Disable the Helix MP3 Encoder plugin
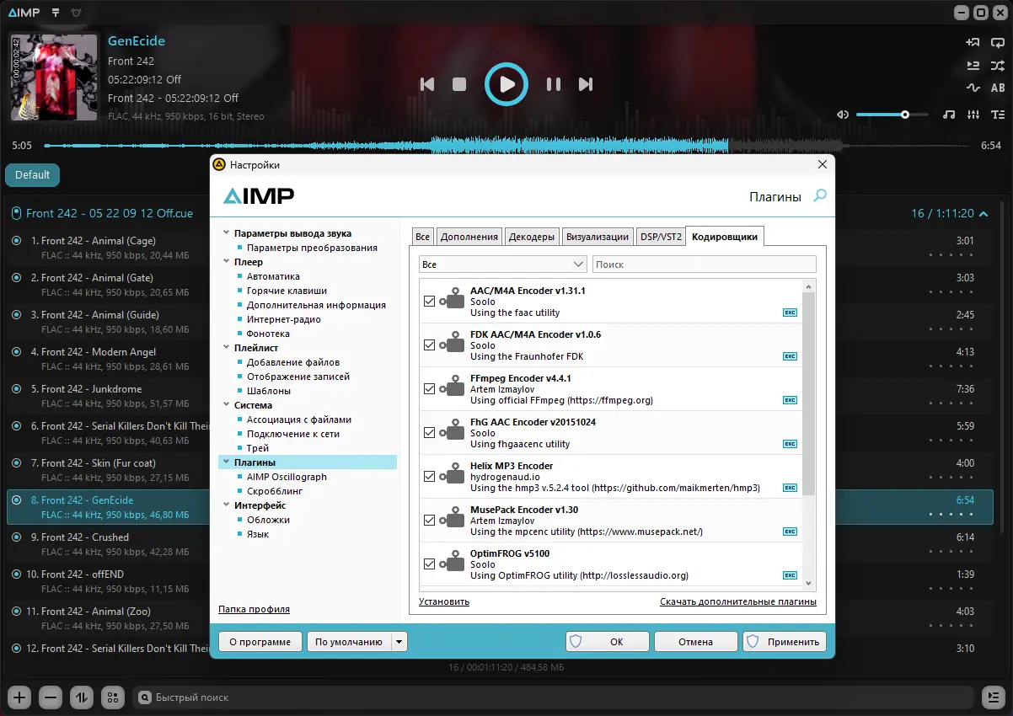 pos(429,475)
